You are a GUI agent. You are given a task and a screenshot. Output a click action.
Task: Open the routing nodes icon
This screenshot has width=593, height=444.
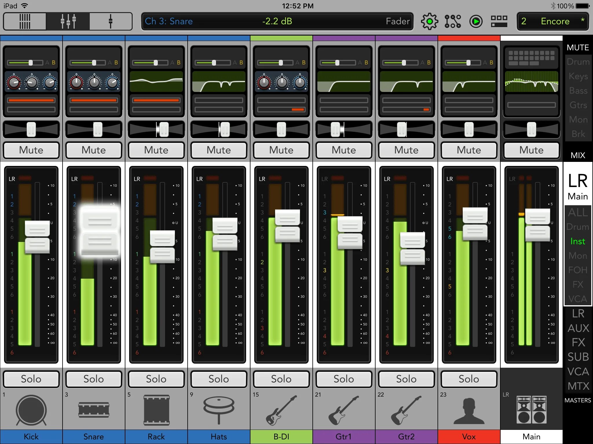tap(453, 21)
